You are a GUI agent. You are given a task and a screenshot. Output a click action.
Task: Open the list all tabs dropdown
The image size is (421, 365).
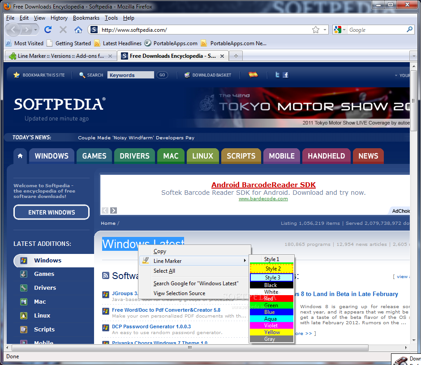413,56
